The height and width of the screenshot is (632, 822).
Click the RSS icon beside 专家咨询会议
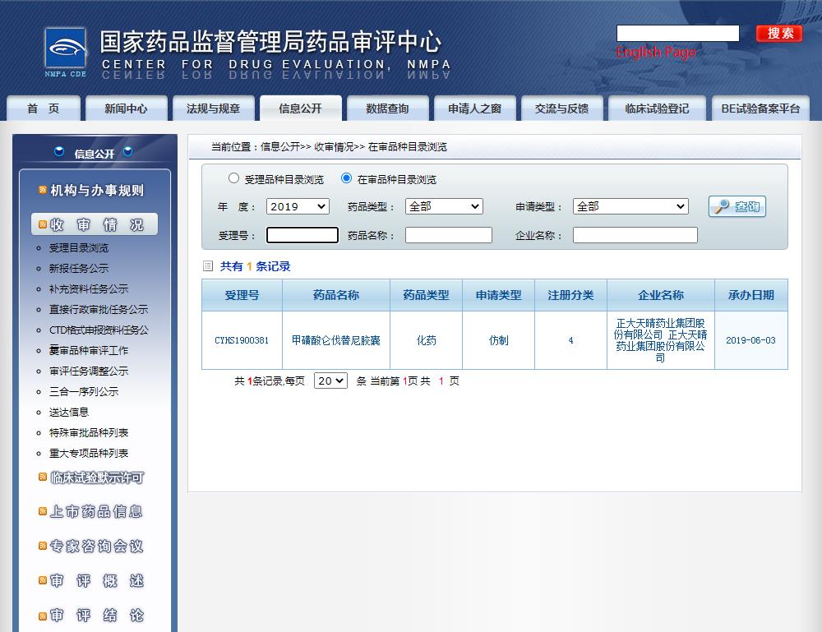[43, 546]
